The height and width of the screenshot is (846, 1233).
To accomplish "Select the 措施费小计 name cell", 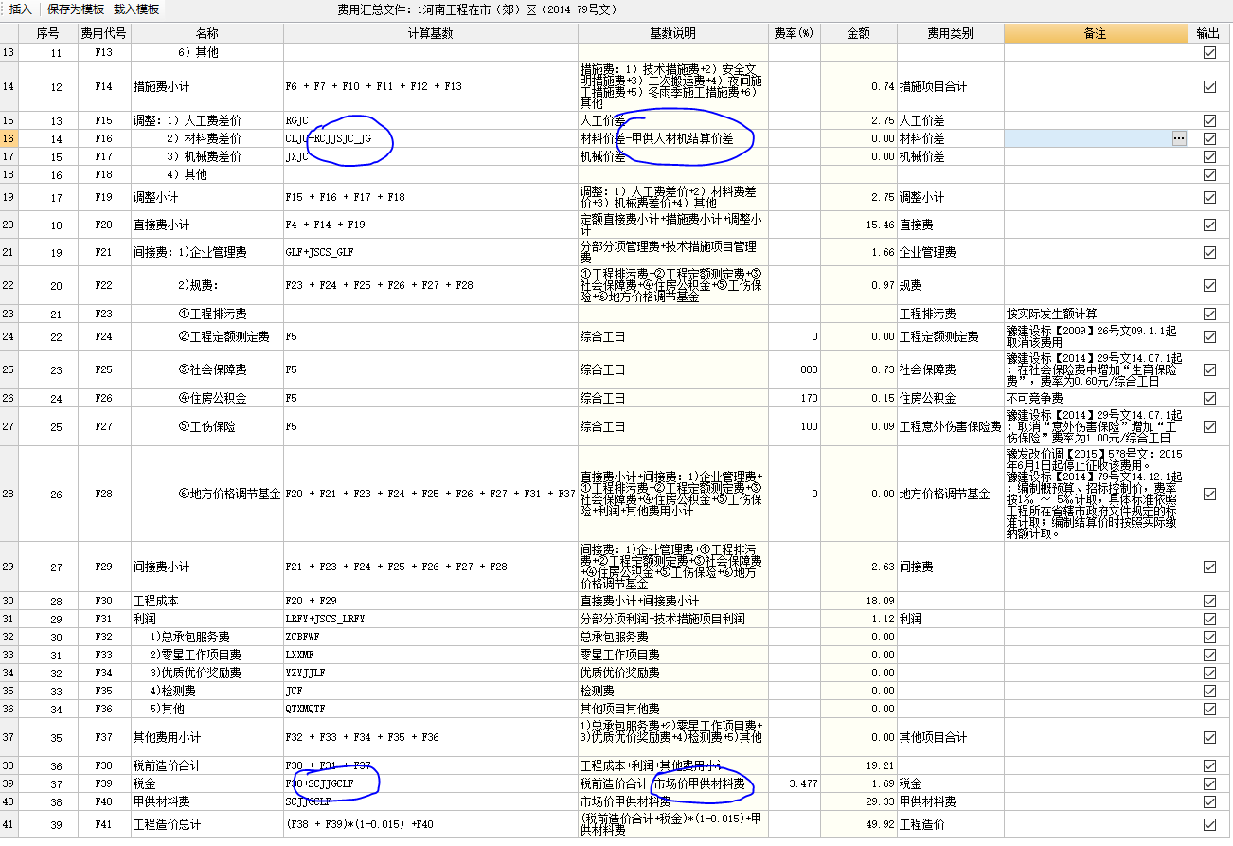I will click(206, 86).
